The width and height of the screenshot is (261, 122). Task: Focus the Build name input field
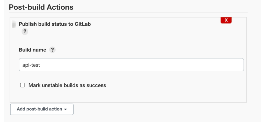(x=131, y=65)
